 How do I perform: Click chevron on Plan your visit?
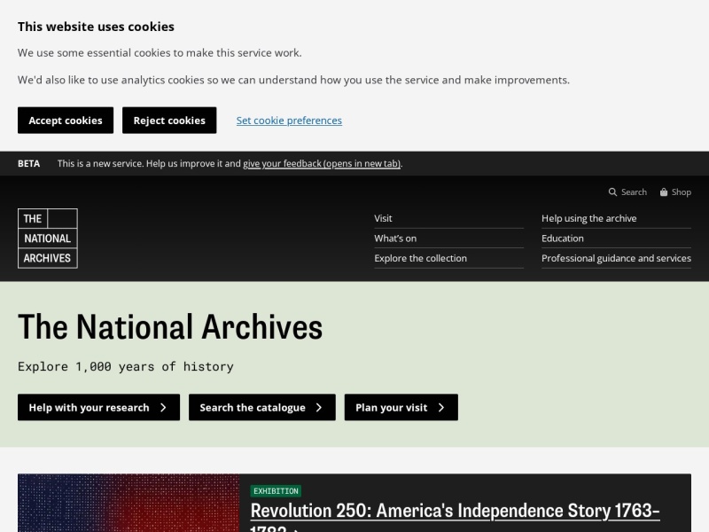pos(441,408)
